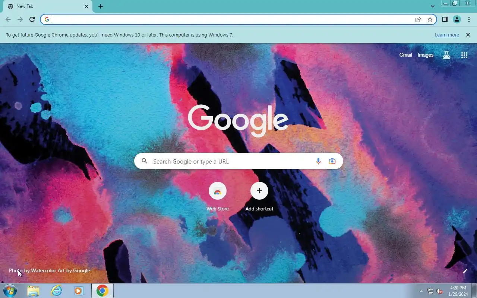Click the Add shortcut button

pos(259,196)
